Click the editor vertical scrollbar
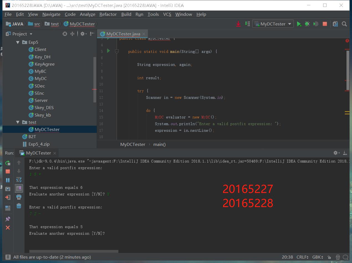The height and width of the screenshot is (263, 352). tap(348, 71)
